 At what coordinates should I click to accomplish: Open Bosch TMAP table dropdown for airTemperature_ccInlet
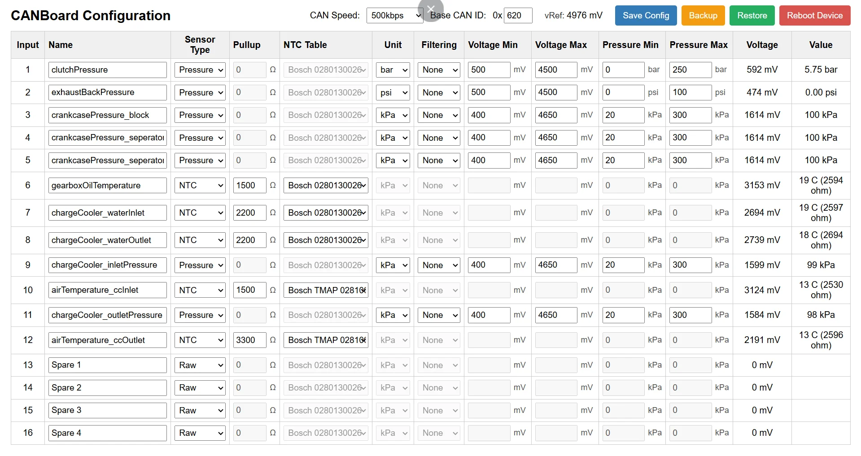[326, 291]
